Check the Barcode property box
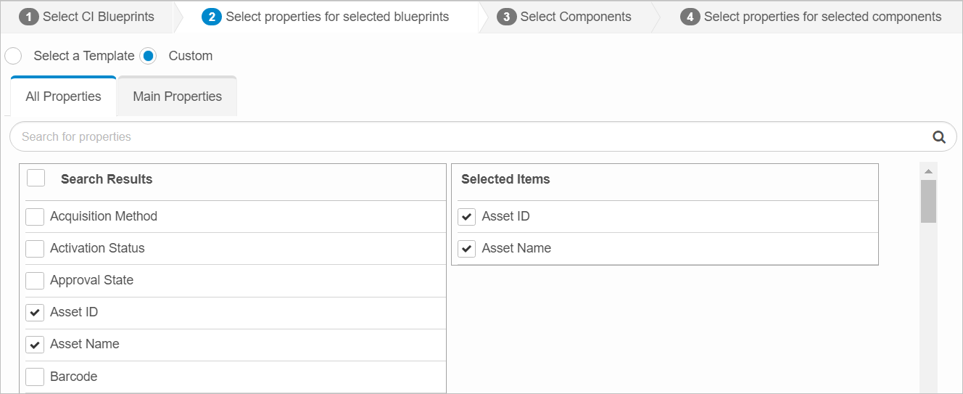 point(35,377)
